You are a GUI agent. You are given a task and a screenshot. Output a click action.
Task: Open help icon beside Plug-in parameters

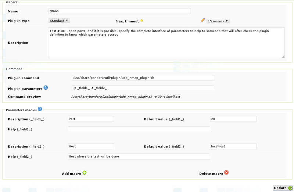[x=46, y=88]
